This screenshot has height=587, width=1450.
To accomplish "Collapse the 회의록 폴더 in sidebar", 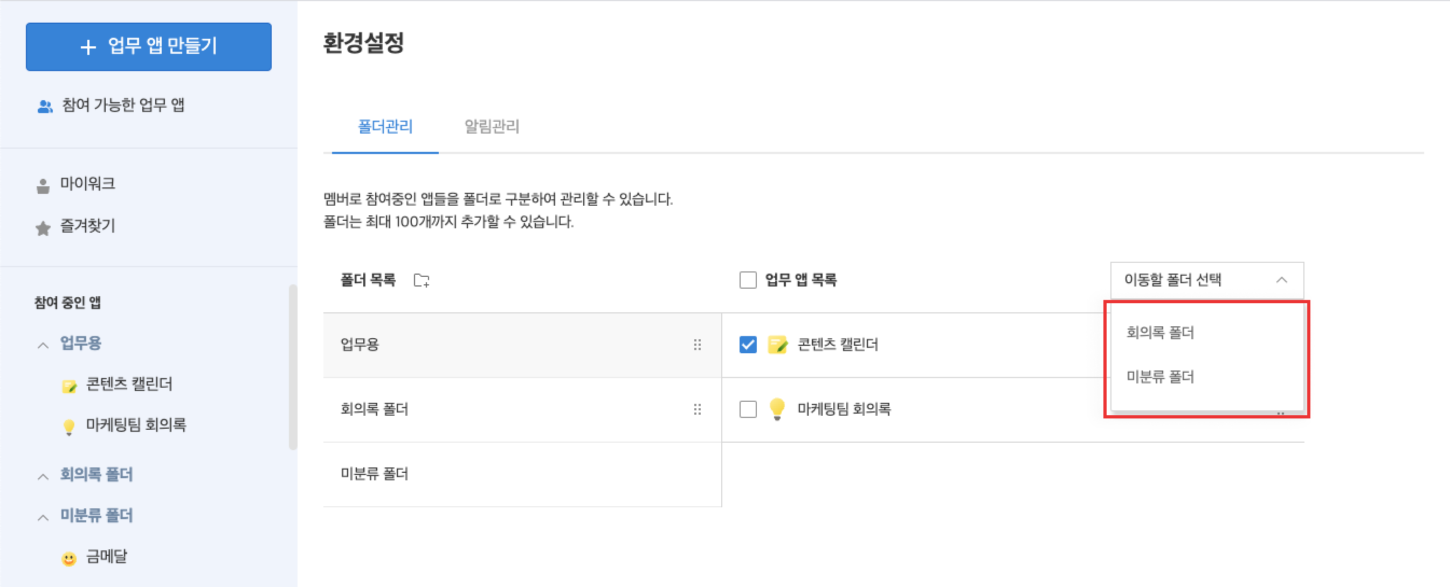I will pyautogui.click(x=43, y=476).
